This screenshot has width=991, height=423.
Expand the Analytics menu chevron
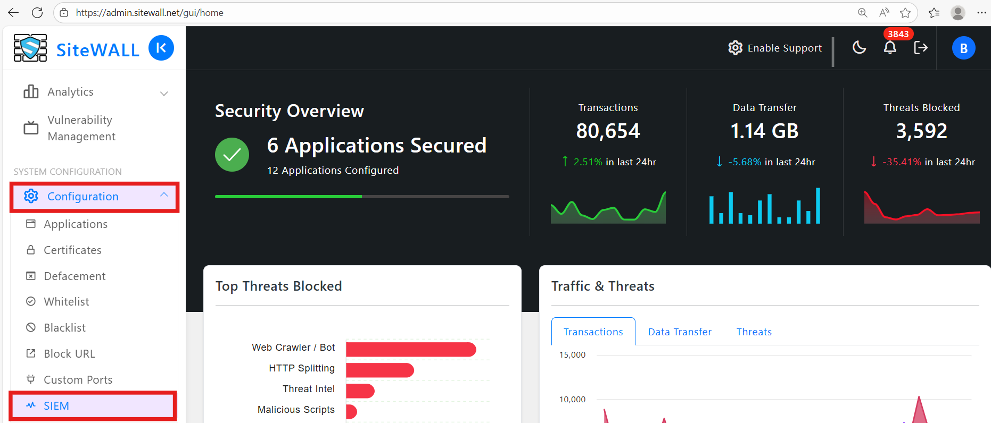click(x=164, y=93)
